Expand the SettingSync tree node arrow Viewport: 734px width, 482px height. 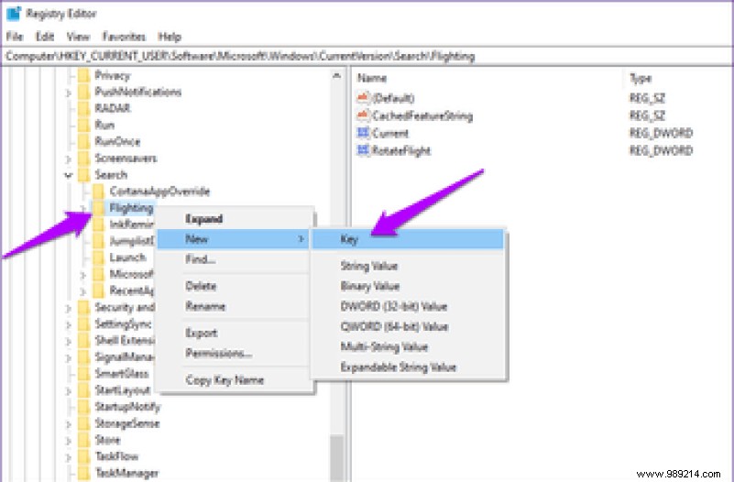click(69, 324)
